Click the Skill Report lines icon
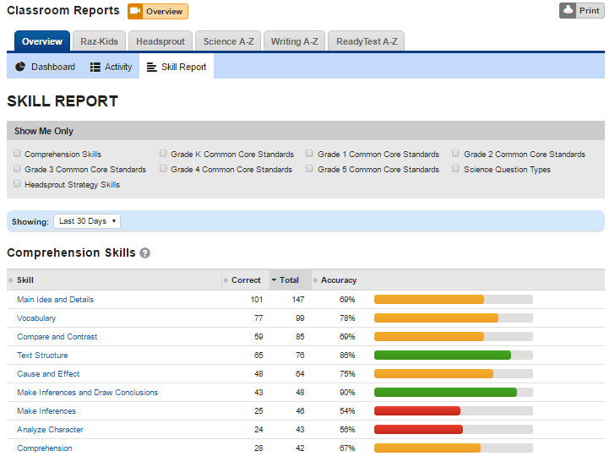 point(151,68)
